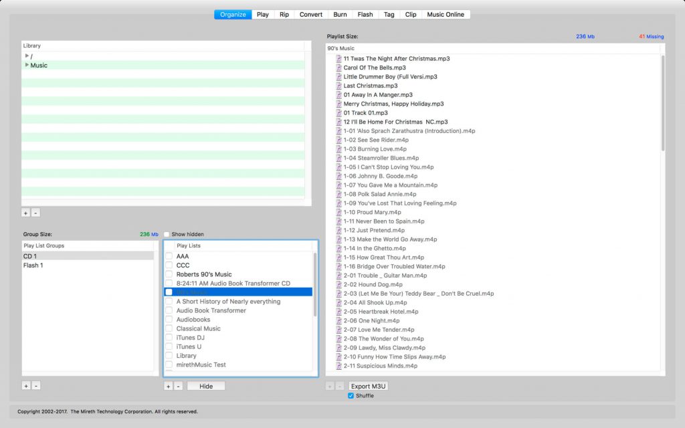Click the song icon next to 2-02 Hound Dog.m4p
Image resolution: width=685 pixels, height=428 pixels.
coord(338,284)
